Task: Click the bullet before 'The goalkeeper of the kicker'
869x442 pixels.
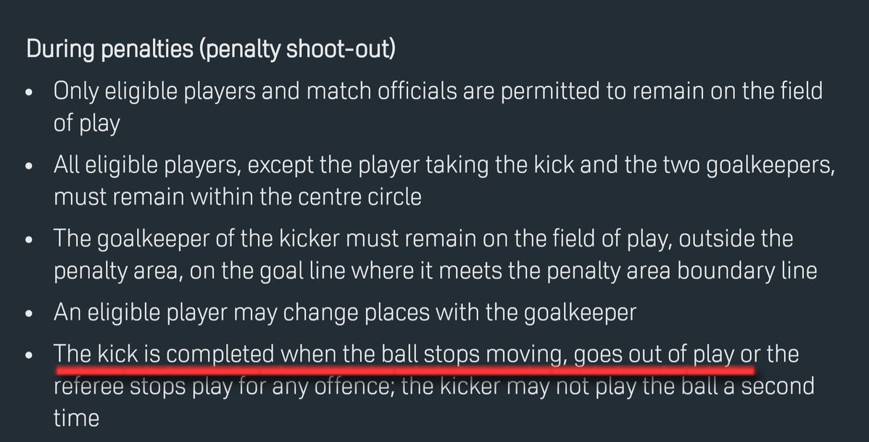Action: pyautogui.click(x=28, y=241)
